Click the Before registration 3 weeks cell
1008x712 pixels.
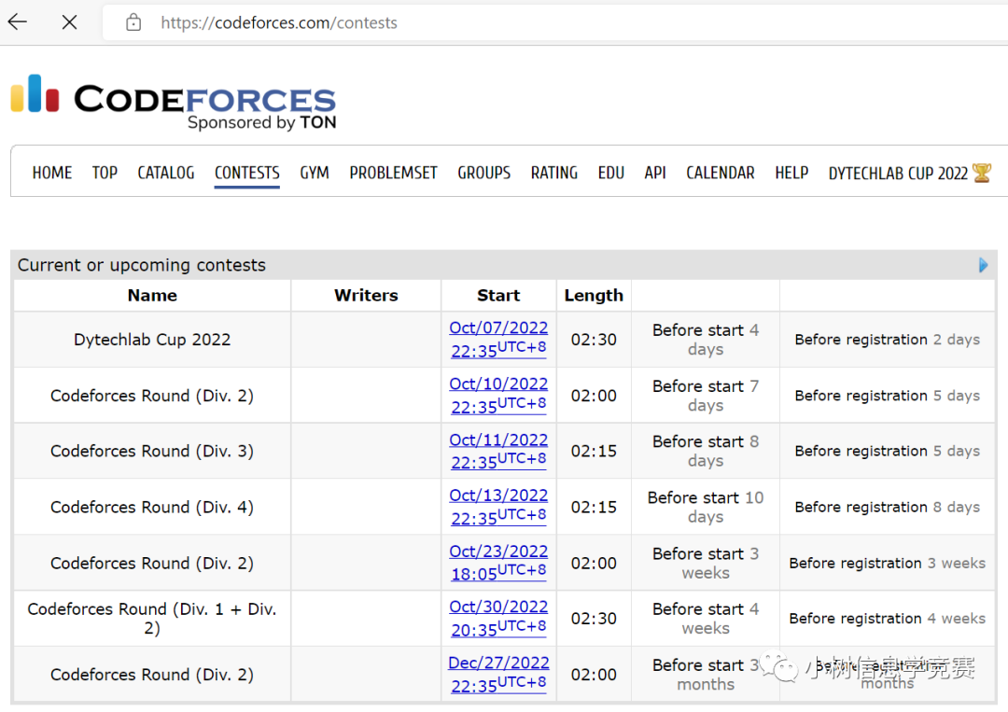(x=888, y=563)
